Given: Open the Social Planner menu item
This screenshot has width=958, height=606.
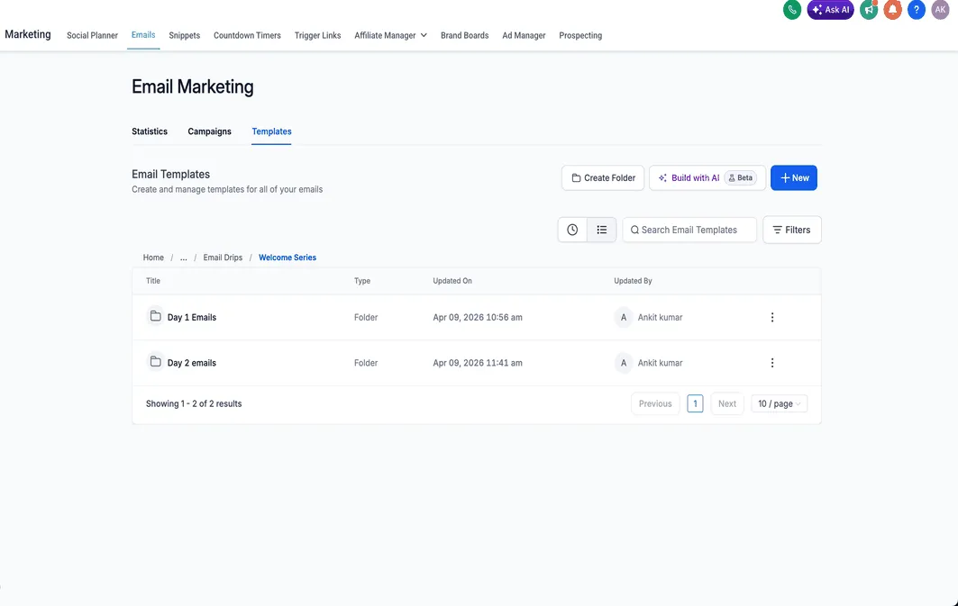Looking at the screenshot, I should 92,35.
